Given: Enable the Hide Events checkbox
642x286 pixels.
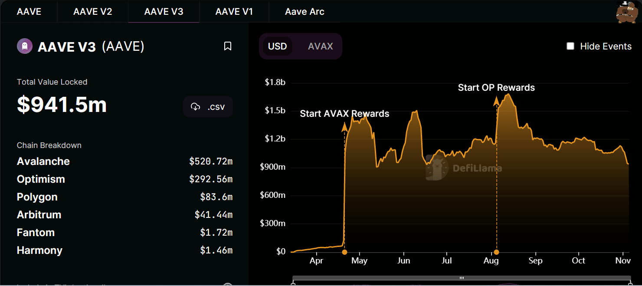Looking at the screenshot, I should point(570,46).
